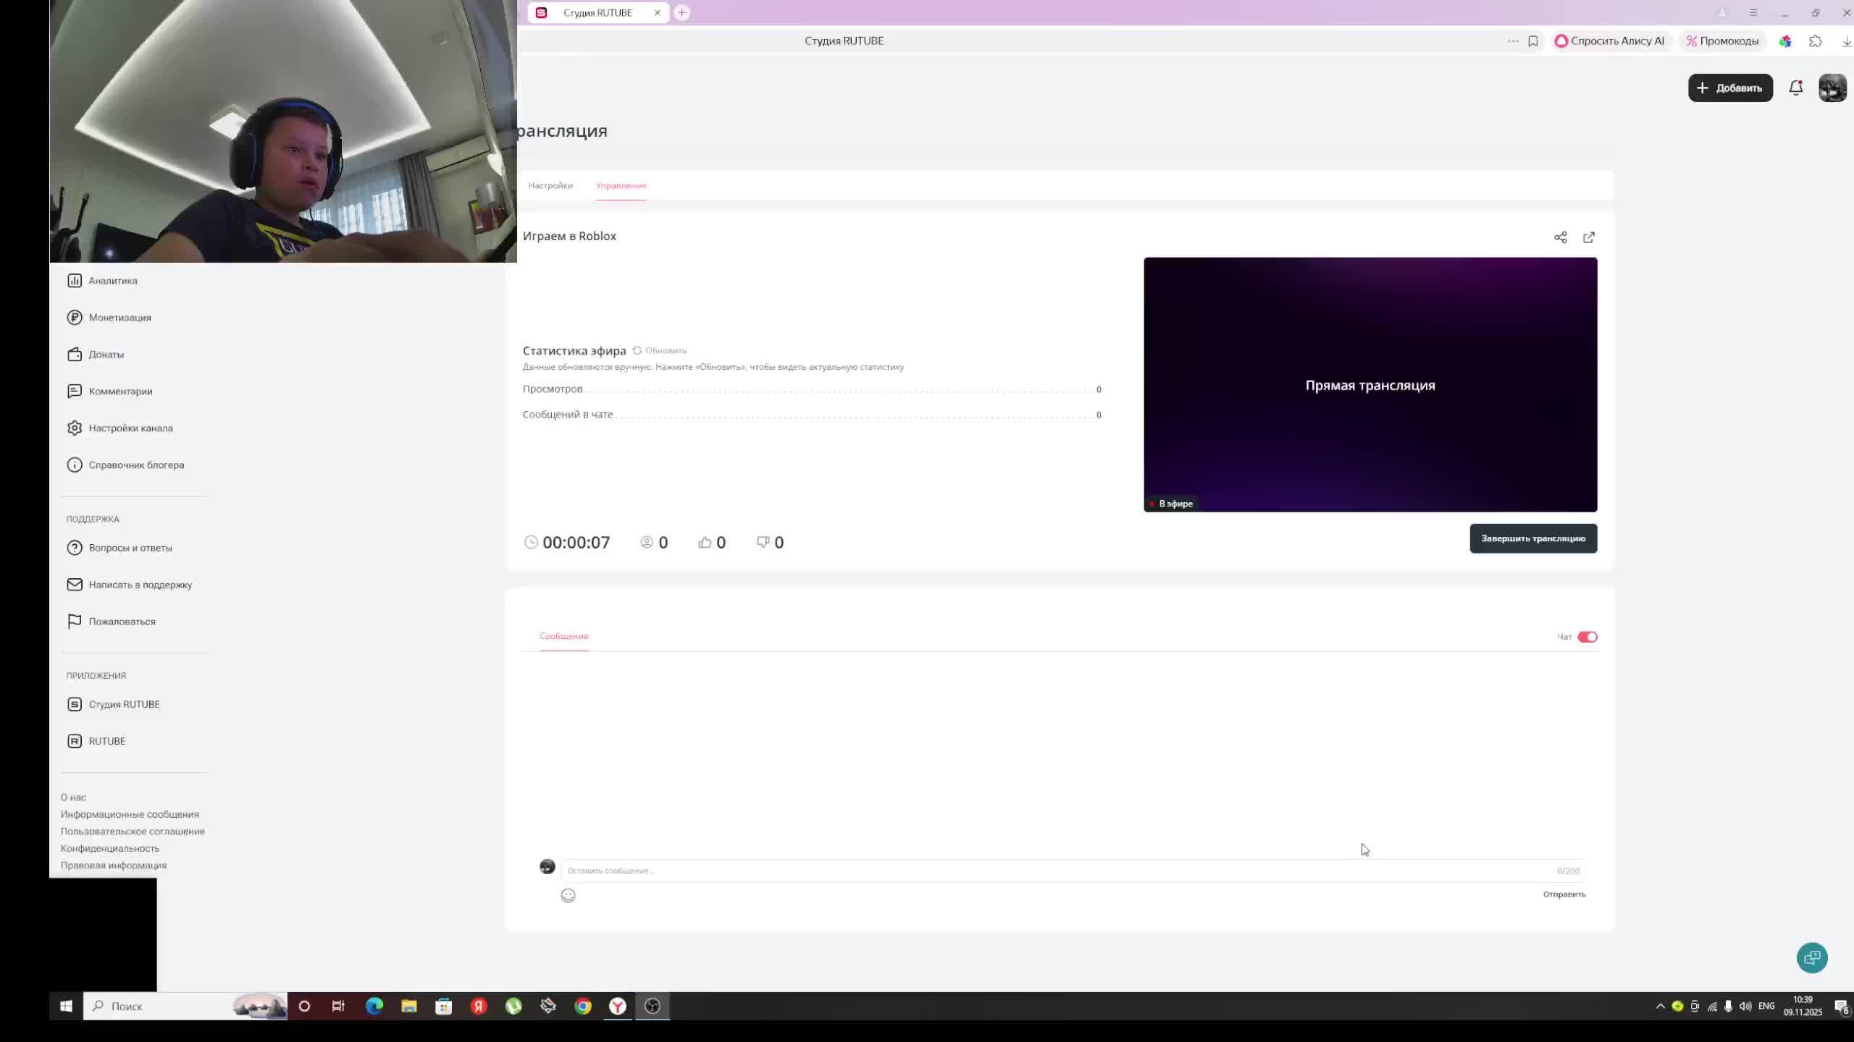Open OBS Studio from the taskbar
This screenshot has height=1042, width=1854.
point(653,1006)
